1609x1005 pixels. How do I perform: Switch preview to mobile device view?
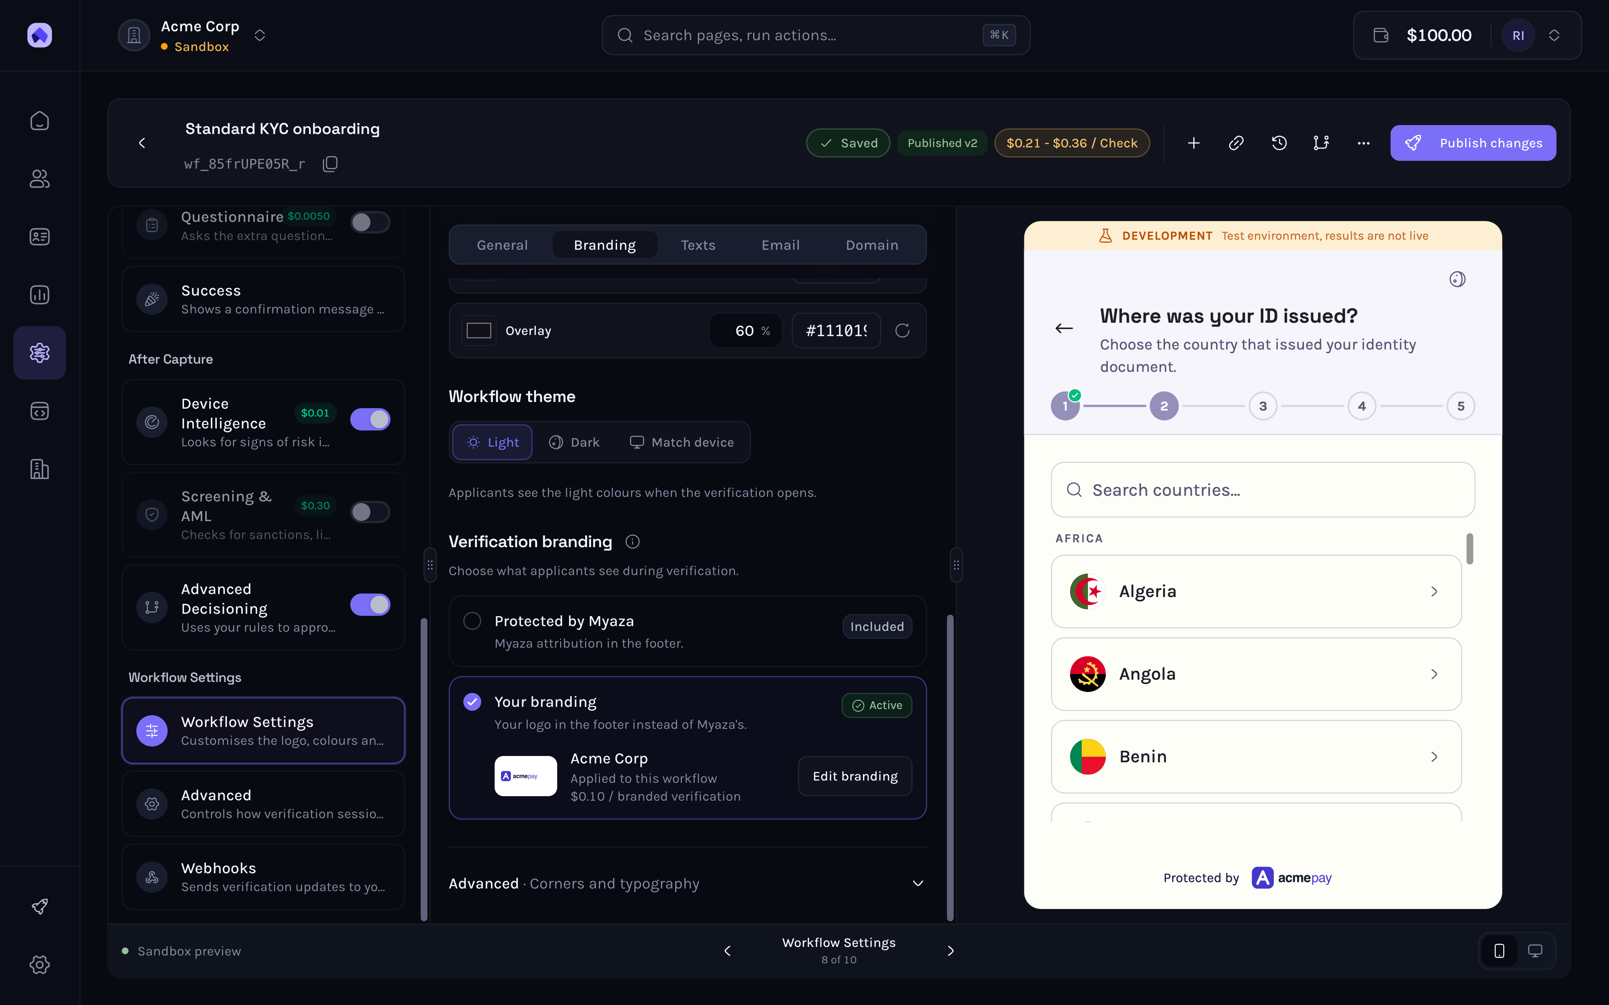click(x=1499, y=951)
